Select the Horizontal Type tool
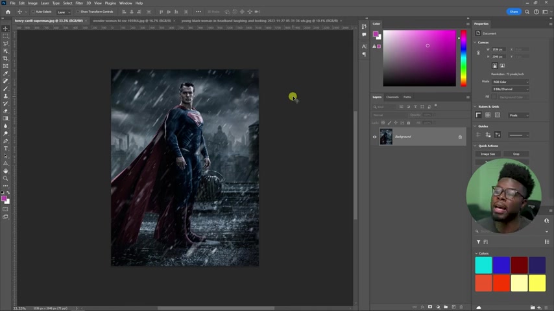The image size is (554, 311). [5, 148]
